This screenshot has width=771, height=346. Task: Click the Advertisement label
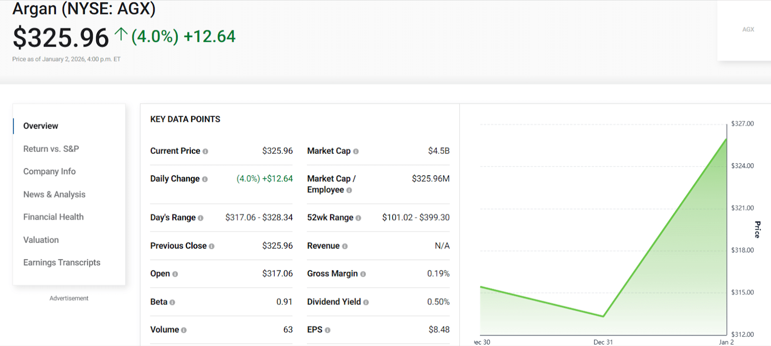(x=69, y=298)
